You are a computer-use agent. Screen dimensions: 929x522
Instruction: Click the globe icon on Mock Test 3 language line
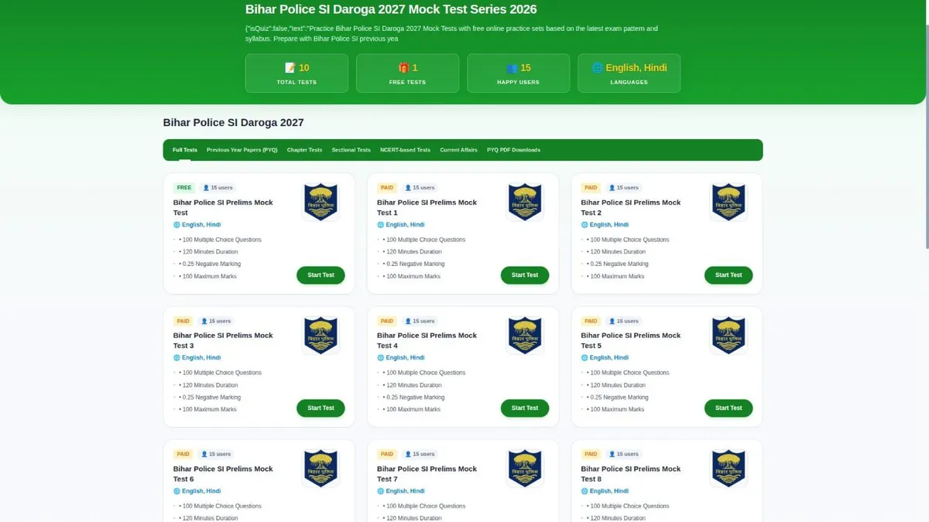[177, 358]
